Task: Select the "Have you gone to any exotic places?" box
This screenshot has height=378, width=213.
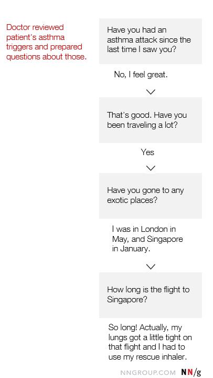Action: click(x=151, y=196)
